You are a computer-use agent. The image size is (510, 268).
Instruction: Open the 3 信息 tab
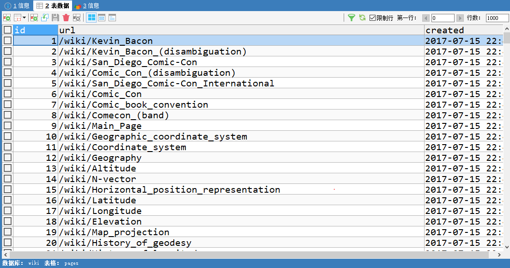pos(87,6)
